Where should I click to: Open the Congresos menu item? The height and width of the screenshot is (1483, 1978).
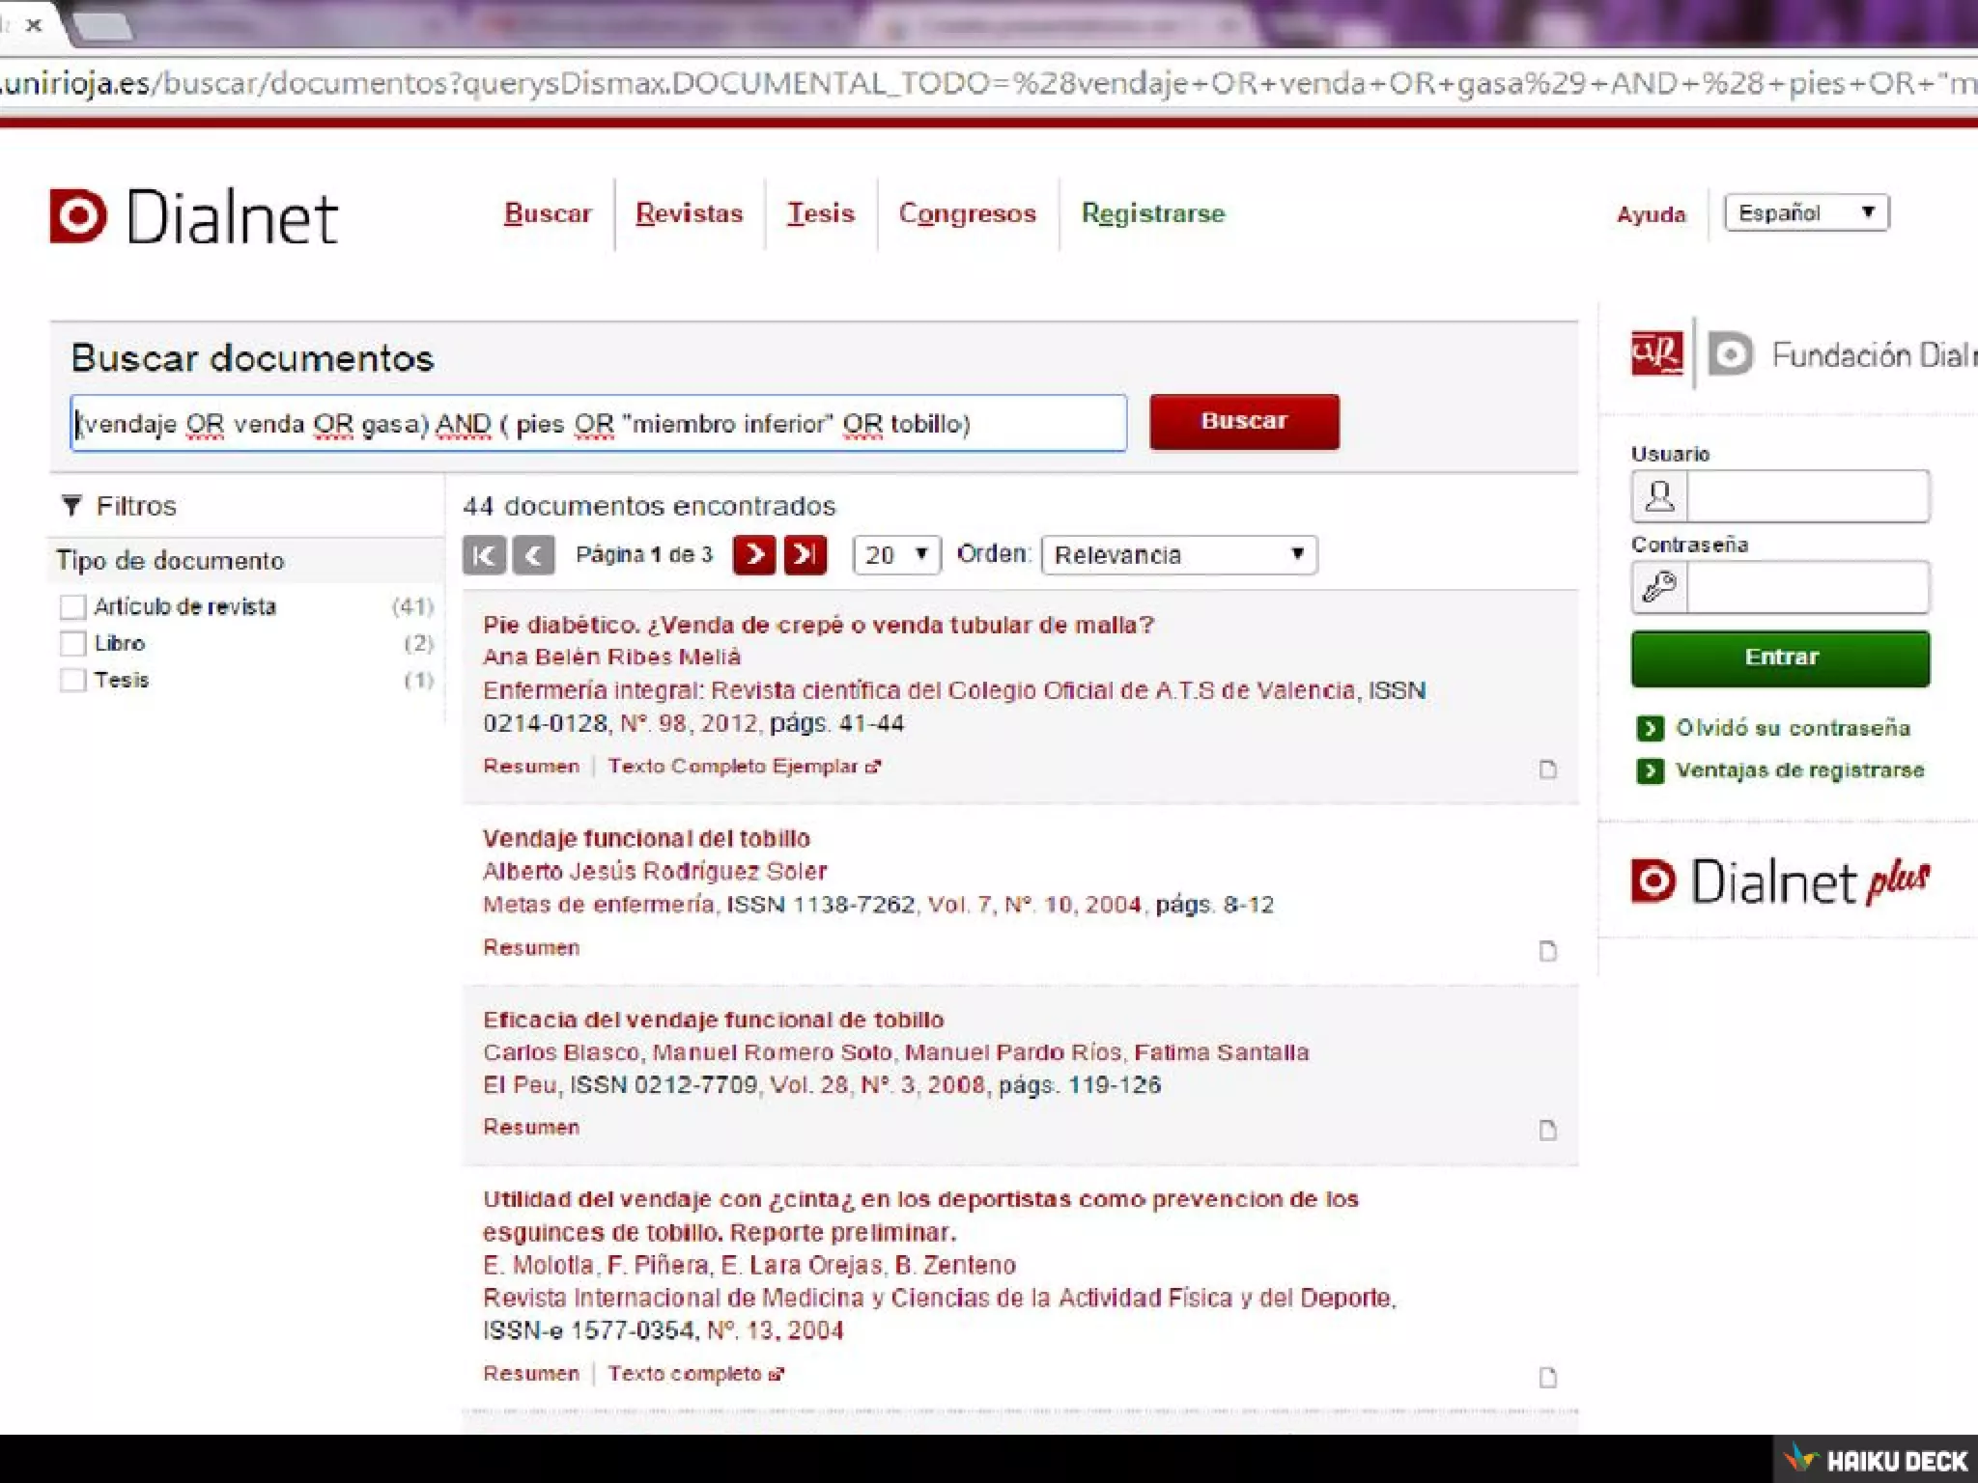coord(967,213)
